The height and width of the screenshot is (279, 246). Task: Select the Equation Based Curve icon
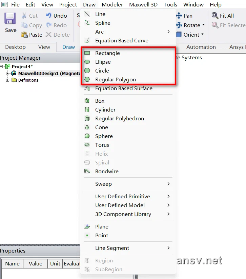click(87, 40)
